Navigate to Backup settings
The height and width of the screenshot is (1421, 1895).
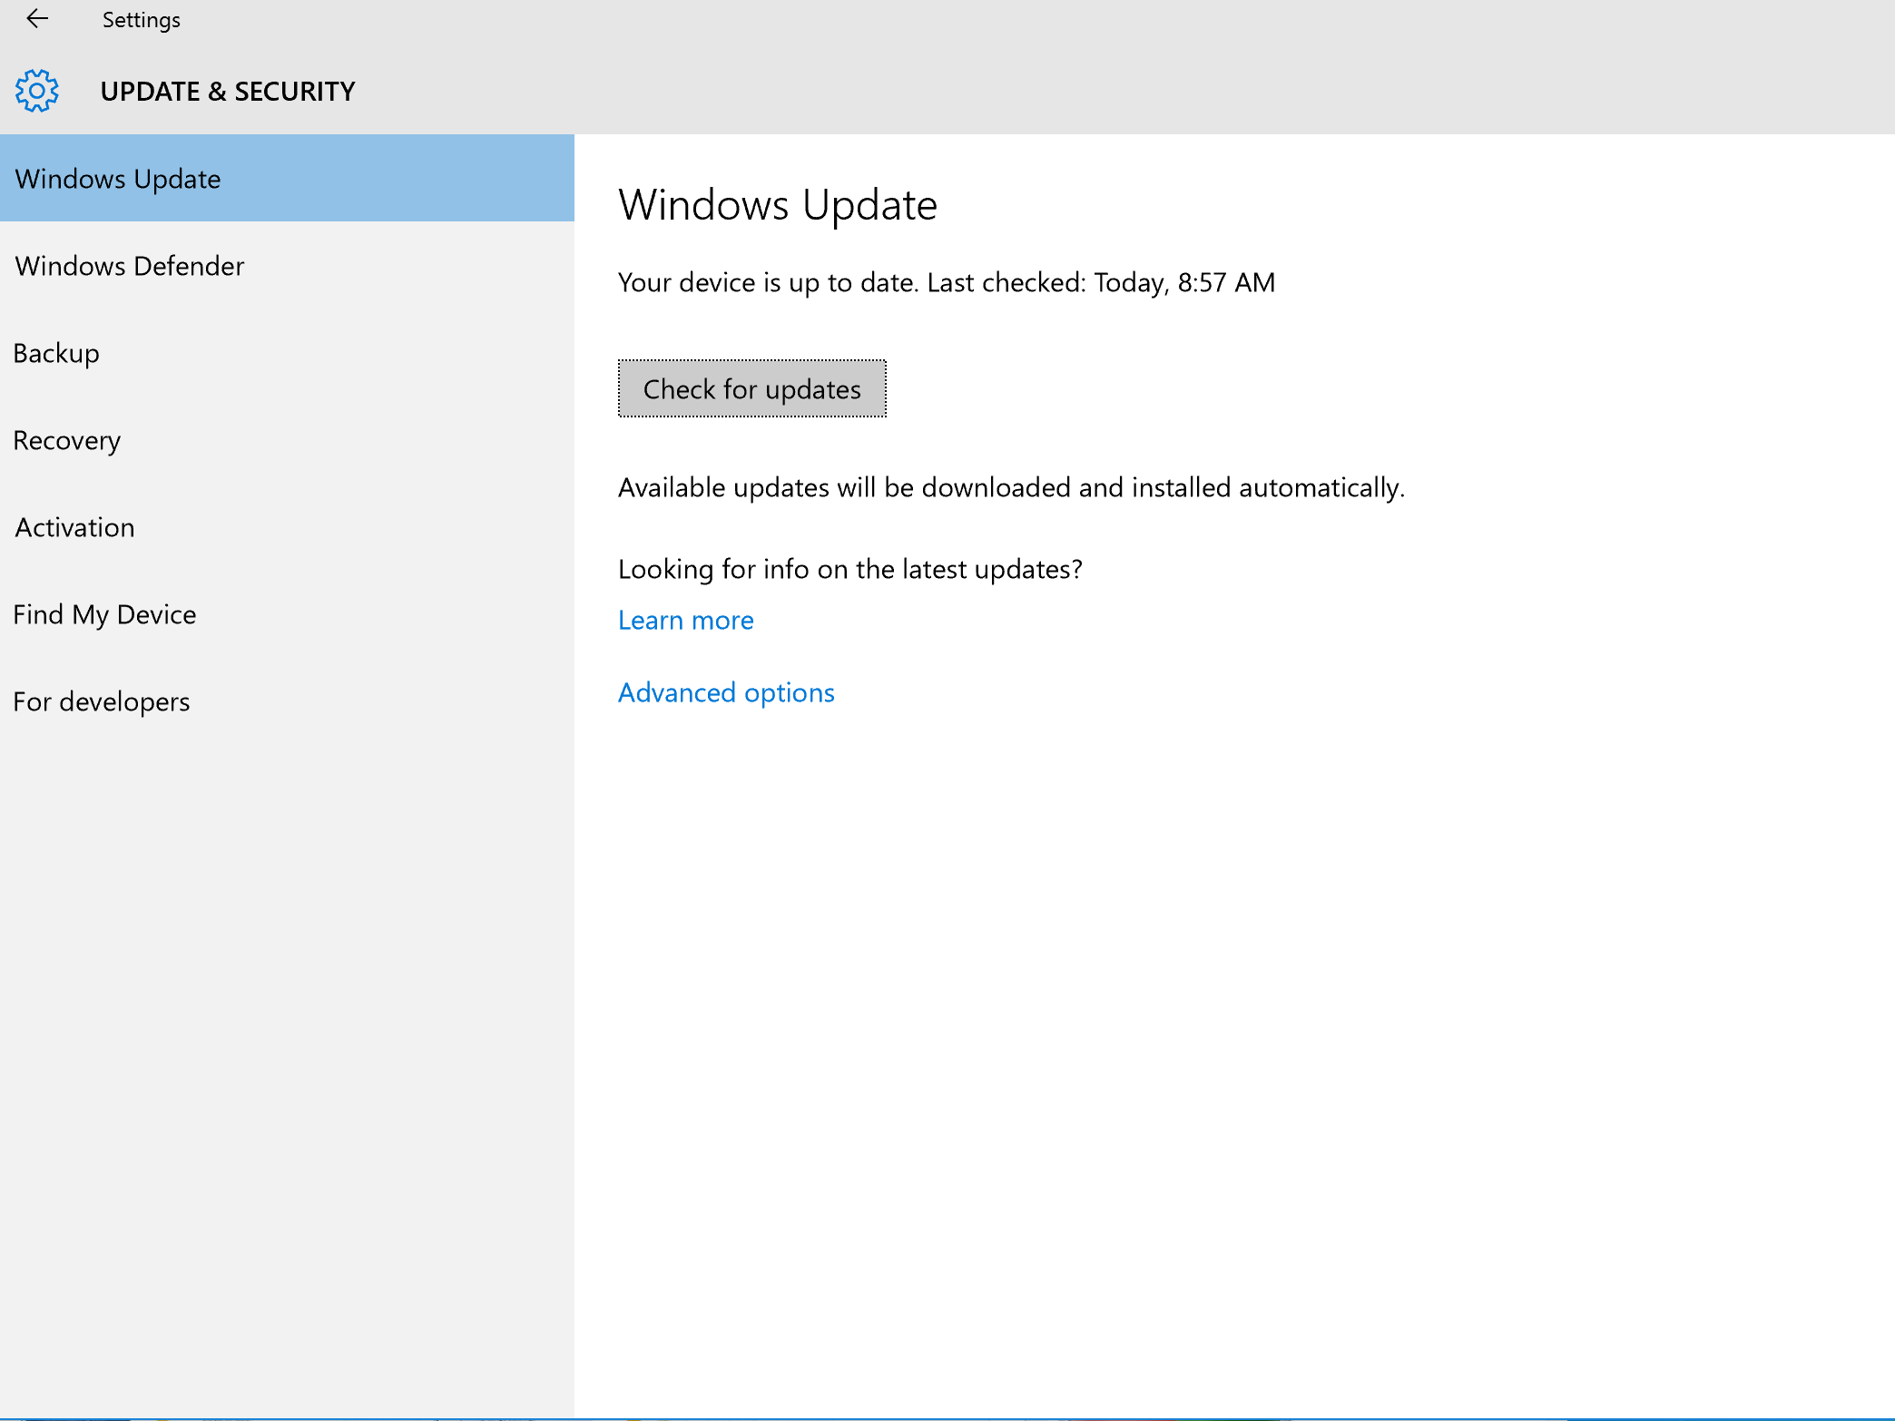tap(55, 351)
